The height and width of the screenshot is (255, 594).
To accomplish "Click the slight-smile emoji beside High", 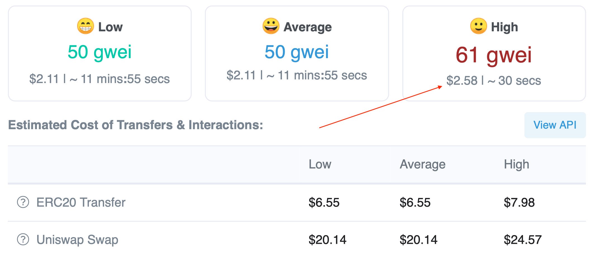I will point(478,26).
